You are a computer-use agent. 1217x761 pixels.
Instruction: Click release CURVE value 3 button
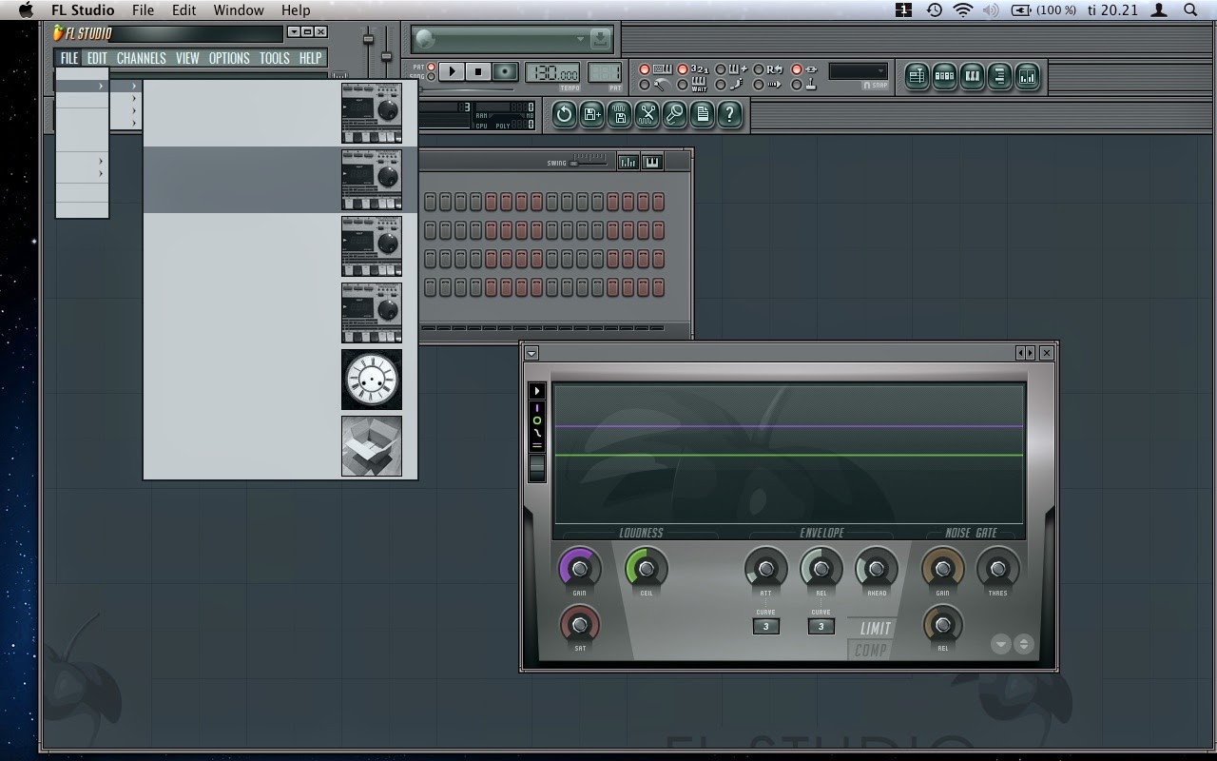click(821, 626)
